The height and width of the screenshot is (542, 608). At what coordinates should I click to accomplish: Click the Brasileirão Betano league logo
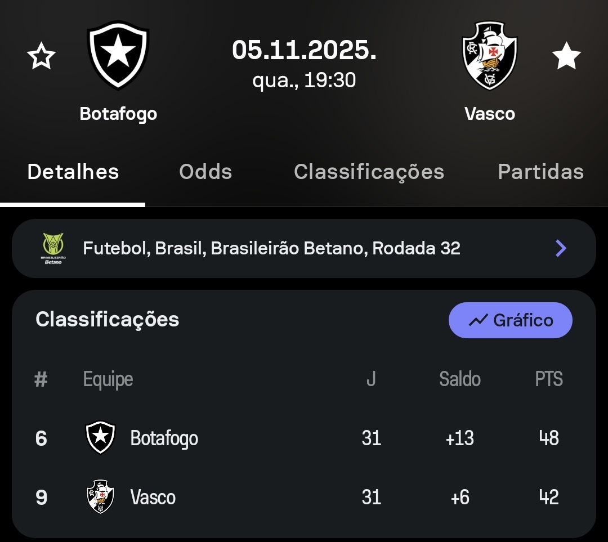[53, 248]
